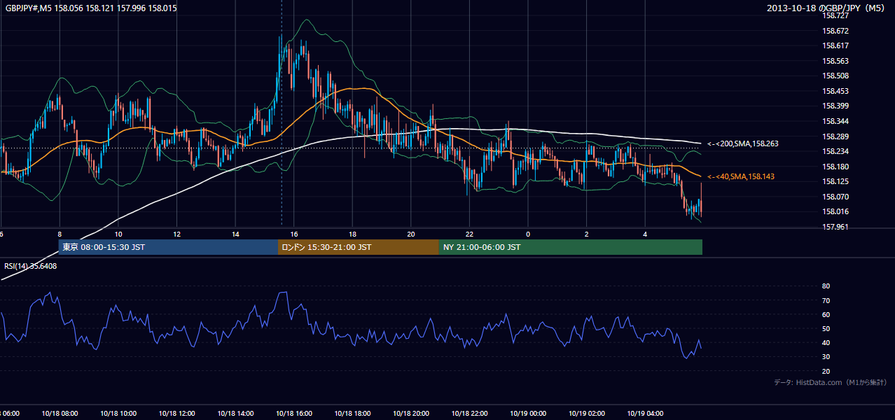The width and height of the screenshot is (895, 420).
Task: Click RSI scale value 40
Action: [826, 343]
